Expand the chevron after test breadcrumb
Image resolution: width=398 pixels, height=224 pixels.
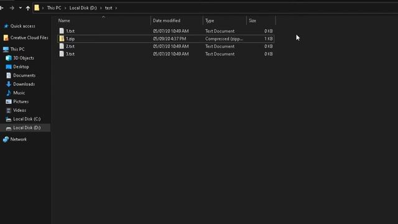(116, 8)
